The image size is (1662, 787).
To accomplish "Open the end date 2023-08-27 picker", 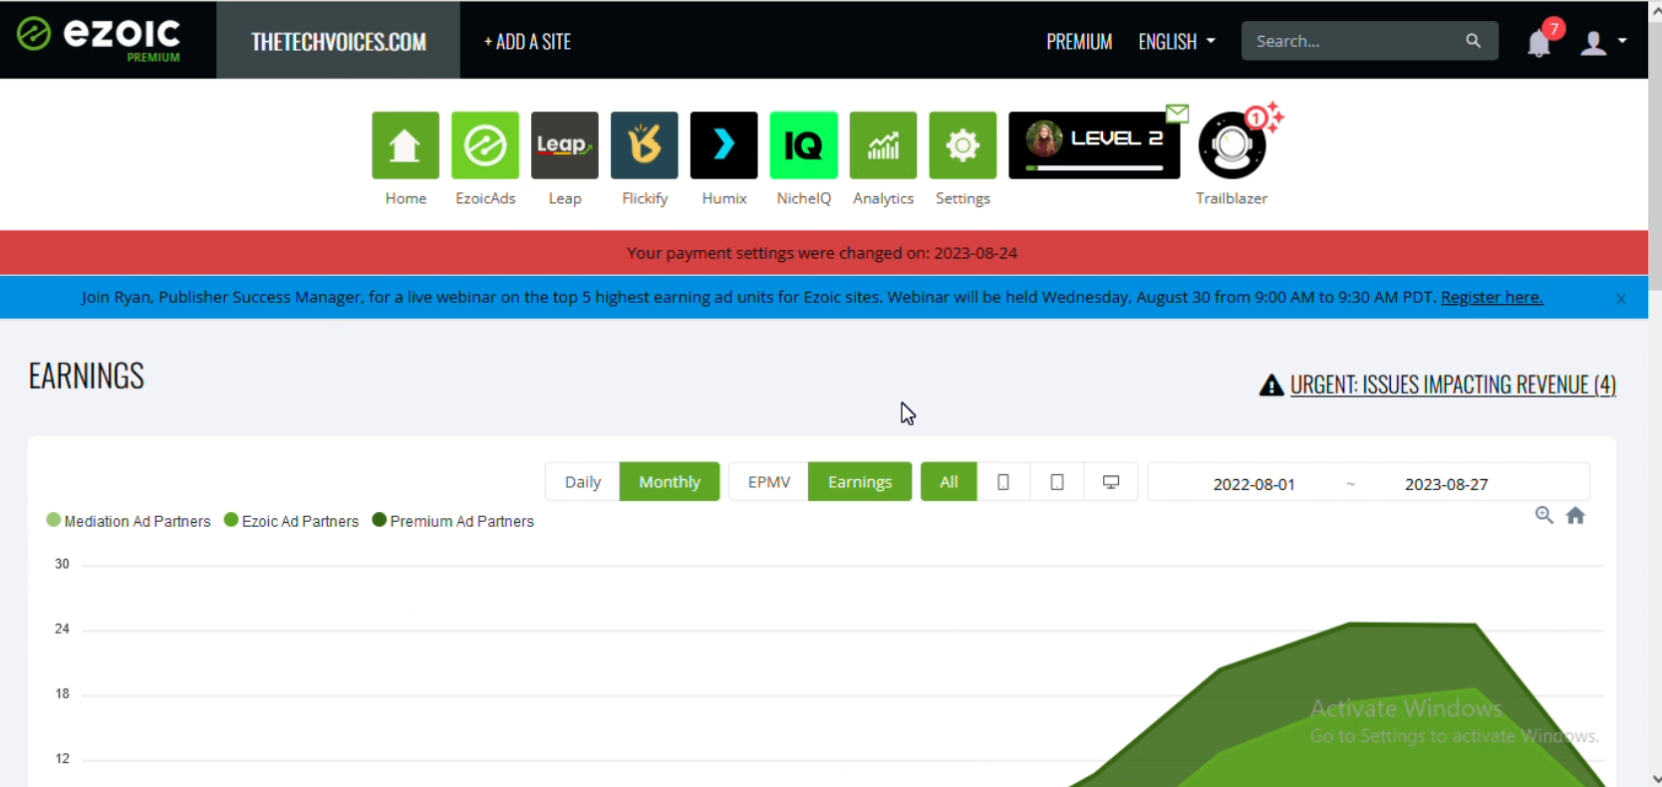I will point(1447,484).
